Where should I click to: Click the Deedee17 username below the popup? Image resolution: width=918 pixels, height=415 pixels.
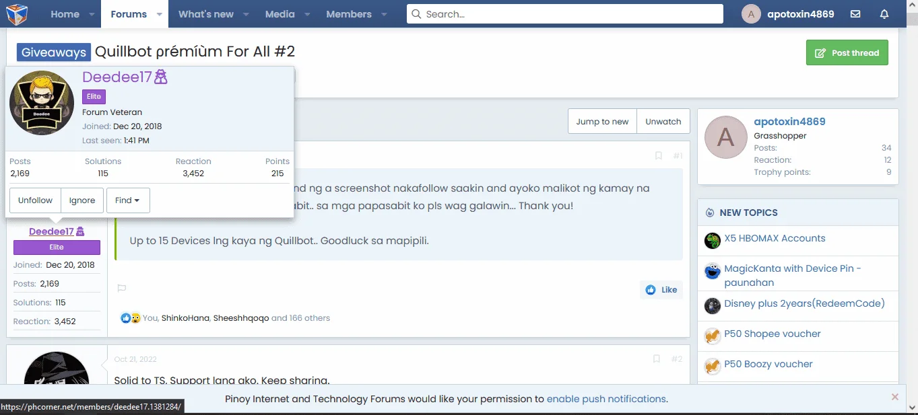coord(51,231)
